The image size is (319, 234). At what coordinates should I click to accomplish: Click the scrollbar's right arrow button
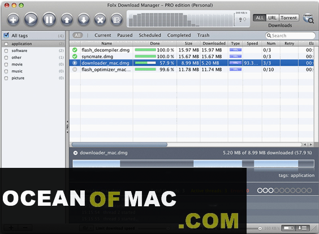311,145
